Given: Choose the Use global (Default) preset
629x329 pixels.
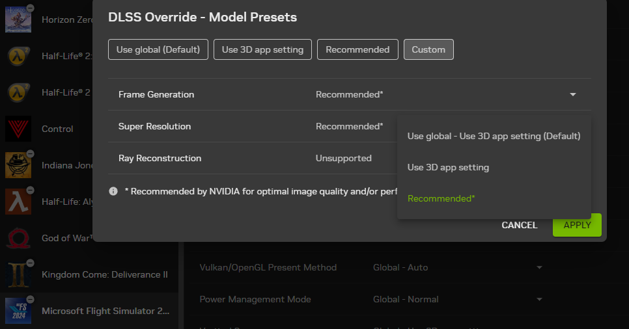Looking at the screenshot, I should (158, 49).
